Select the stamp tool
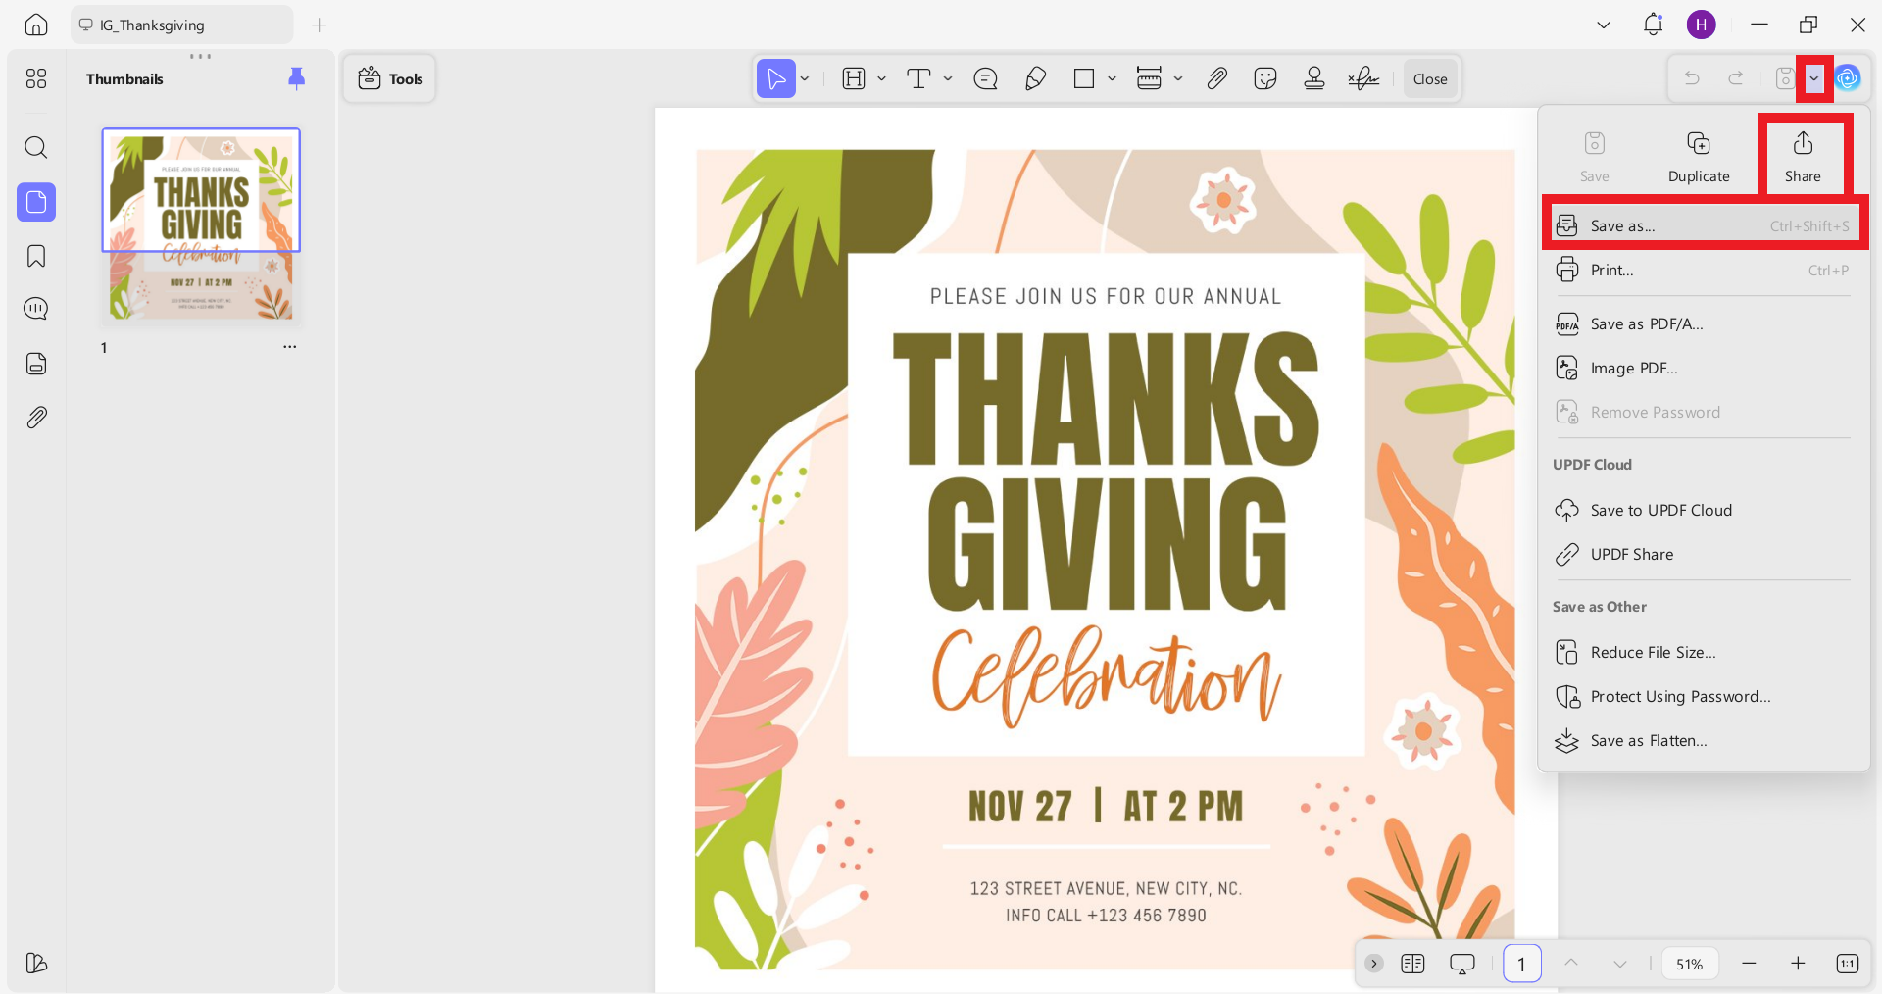This screenshot has width=1882, height=994. pyautogui.click(x=1314, y=79)
